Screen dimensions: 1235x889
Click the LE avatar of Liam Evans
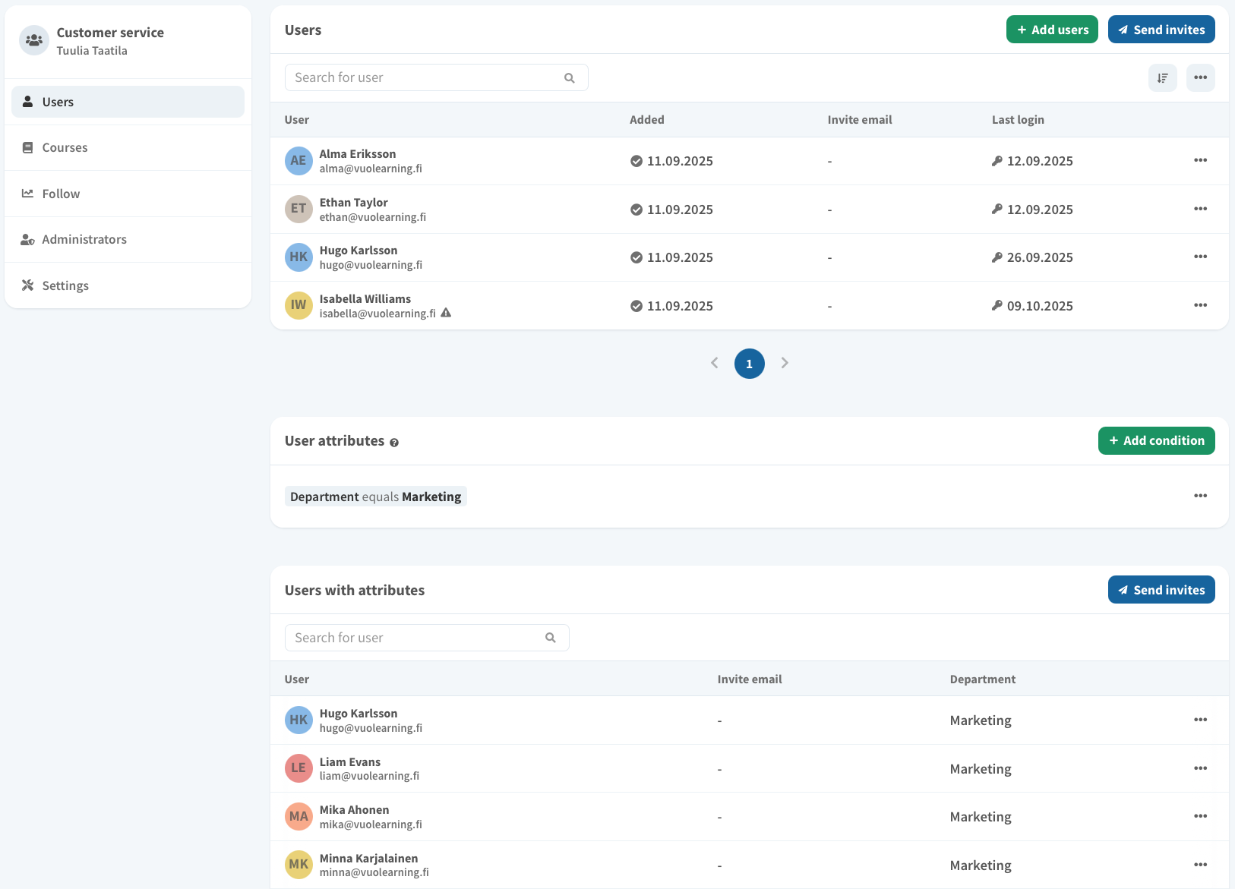point(298,768)
